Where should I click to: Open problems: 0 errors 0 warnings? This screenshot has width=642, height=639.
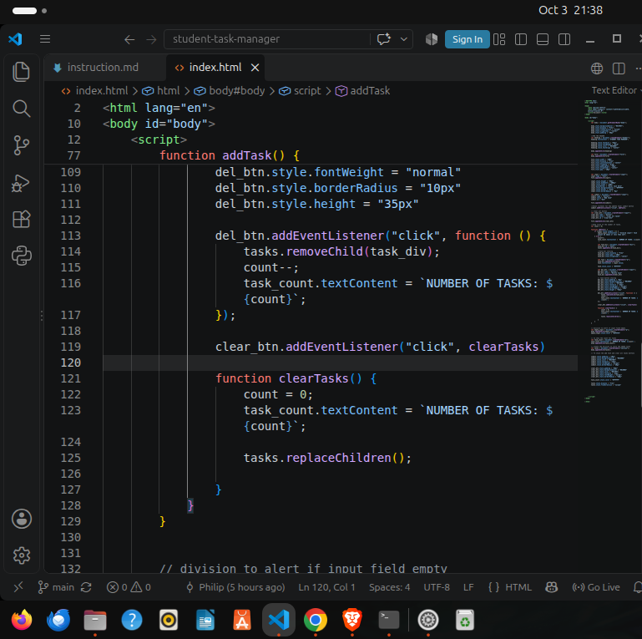point(129,587)
